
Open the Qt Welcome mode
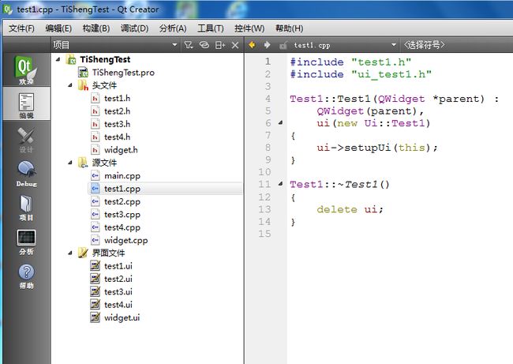pos(26,69)
